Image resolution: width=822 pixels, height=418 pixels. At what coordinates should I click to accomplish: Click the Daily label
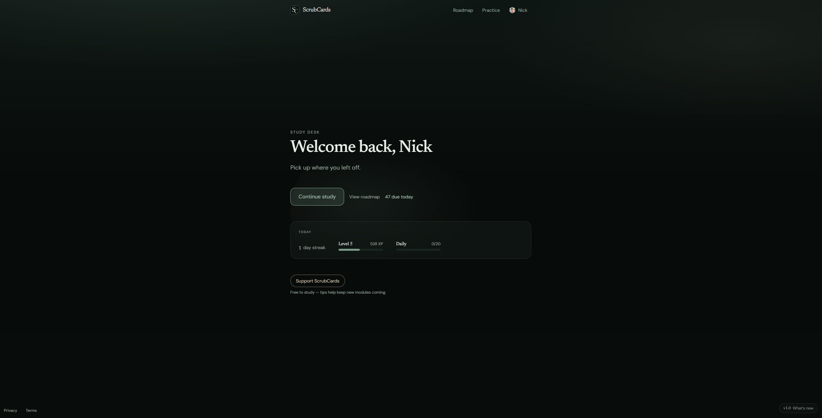click(401, 244)
